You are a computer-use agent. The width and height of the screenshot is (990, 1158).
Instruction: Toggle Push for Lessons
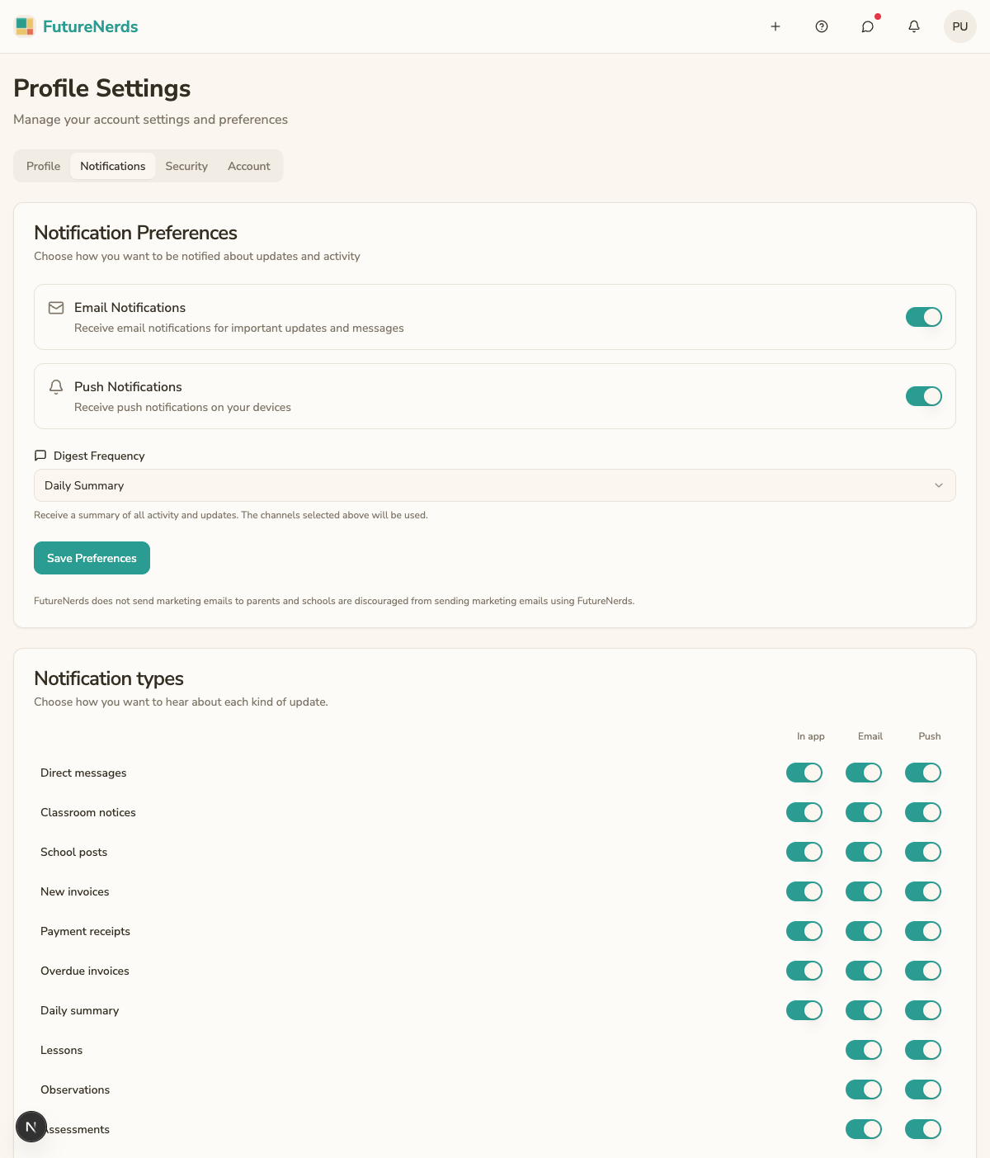coord(923,1050)
